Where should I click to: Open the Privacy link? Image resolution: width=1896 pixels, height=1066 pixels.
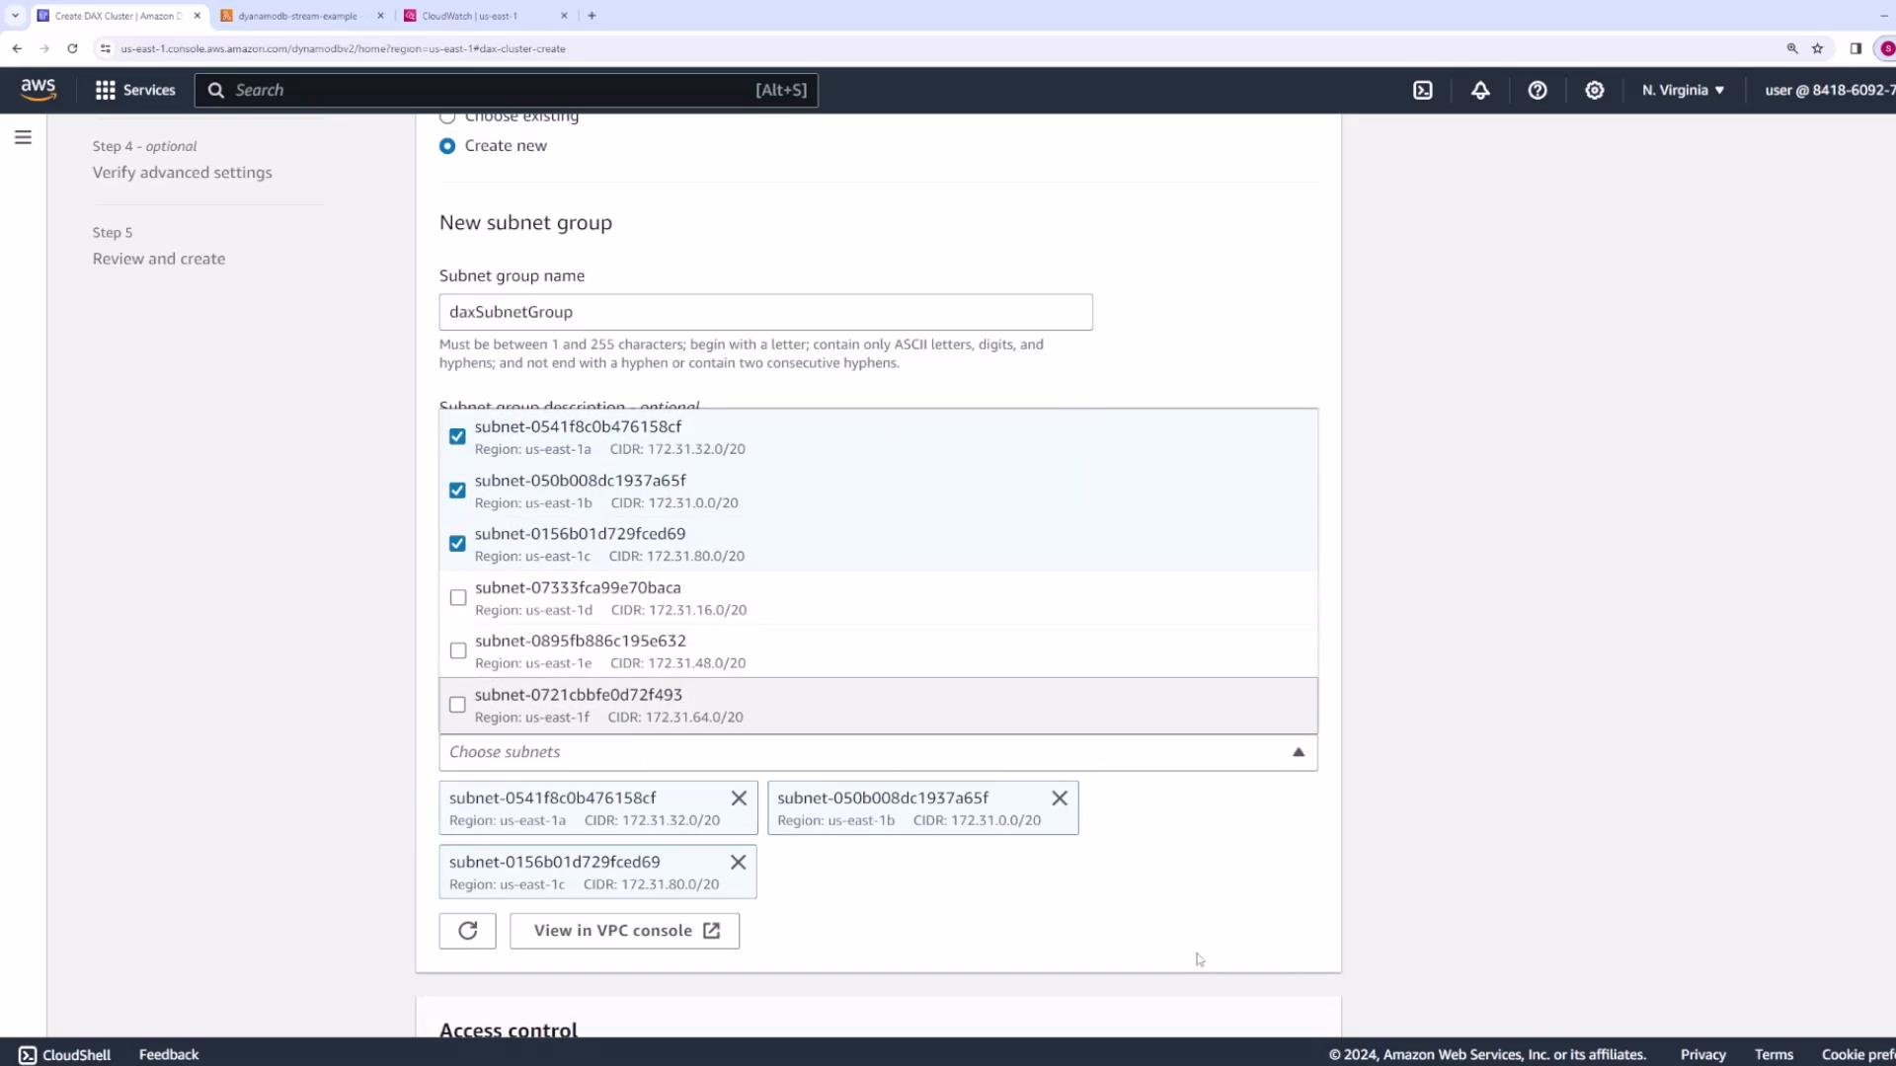(1703, 1055)
